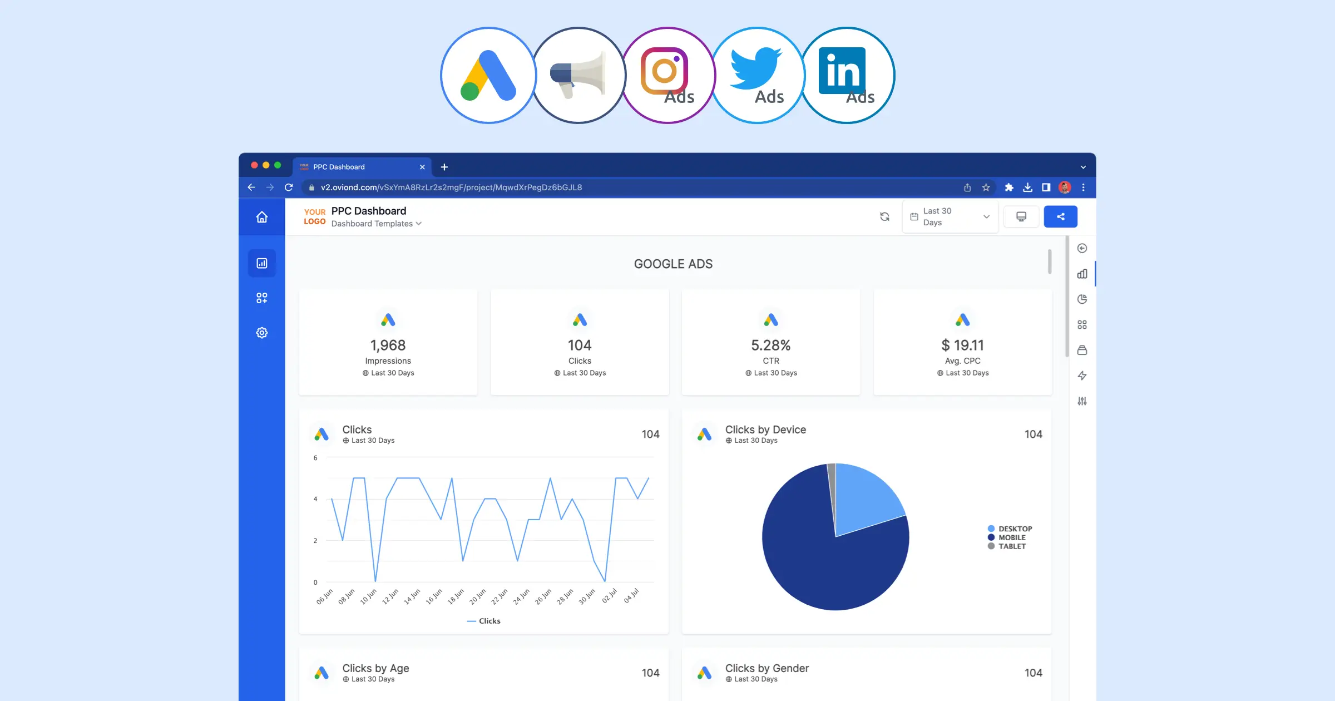This screenshot has height=701, width=1335.
Task: Open the settings gear in left sidebar
Action: pyautogui.click(x=261, y=333)
